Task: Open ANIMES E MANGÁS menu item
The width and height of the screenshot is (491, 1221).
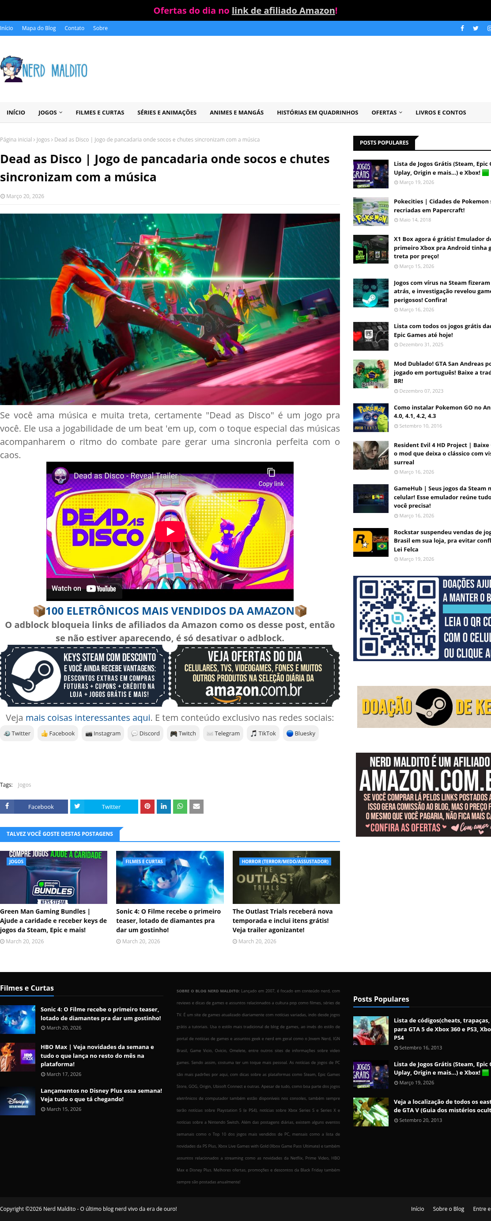Action: [237, 112]
